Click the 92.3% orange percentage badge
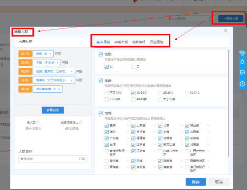Screen dimensions: 247x190 coord(25,71)
